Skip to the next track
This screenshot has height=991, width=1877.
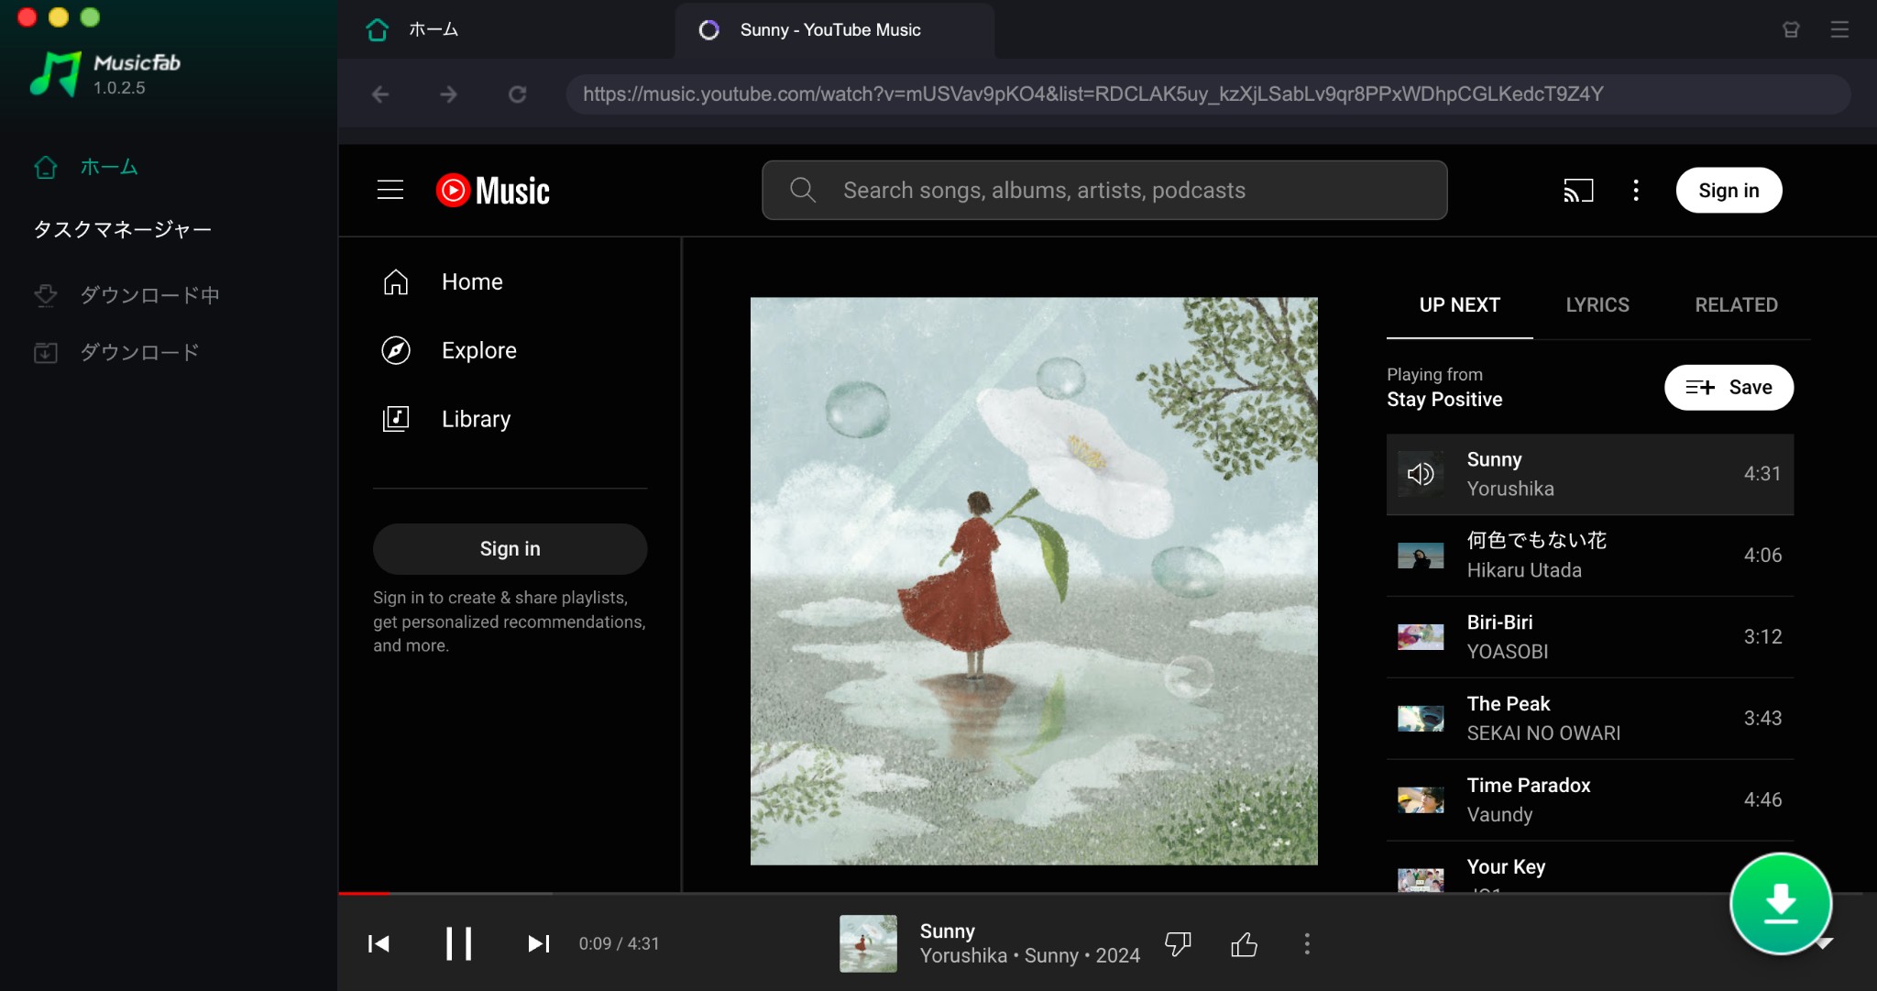[x=539, y=943]
